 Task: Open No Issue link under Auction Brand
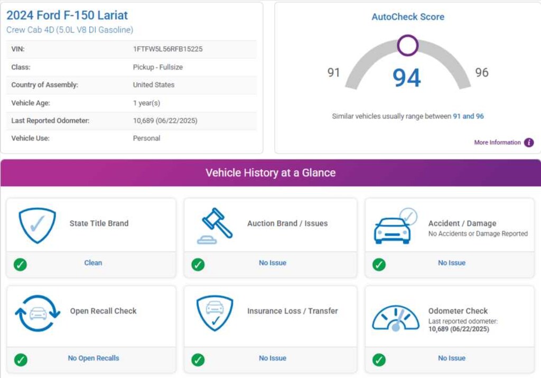[272, 263]
